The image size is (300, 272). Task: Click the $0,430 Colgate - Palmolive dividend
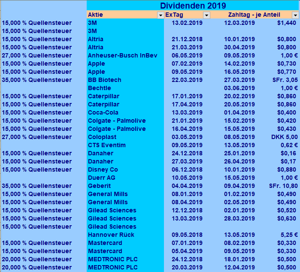(x=287, y=129)
